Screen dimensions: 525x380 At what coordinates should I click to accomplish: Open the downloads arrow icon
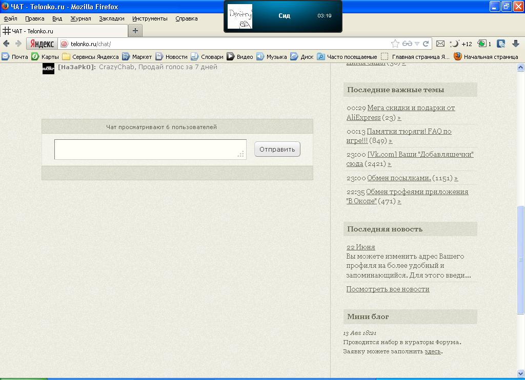516,44
